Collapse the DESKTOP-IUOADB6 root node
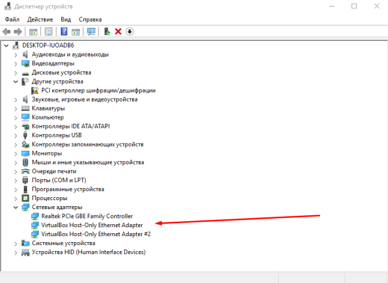This screenshot has height=283, width=388. 6,46
